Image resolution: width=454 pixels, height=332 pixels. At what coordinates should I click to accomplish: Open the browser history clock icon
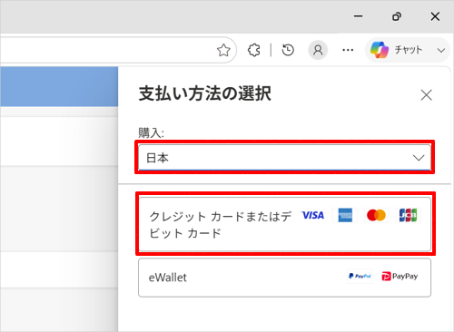point(288,50)
